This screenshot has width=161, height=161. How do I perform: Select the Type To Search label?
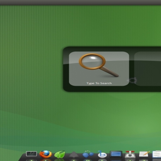99,83
